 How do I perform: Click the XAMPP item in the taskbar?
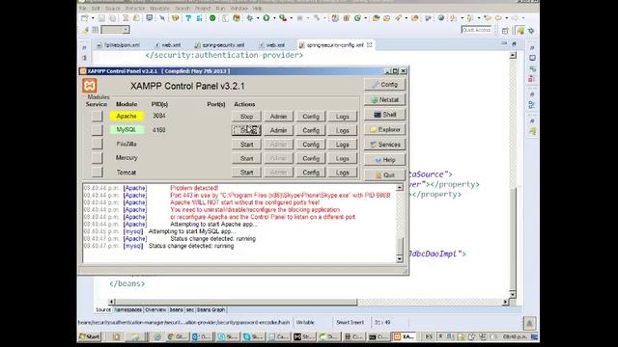tap(405, 336)
